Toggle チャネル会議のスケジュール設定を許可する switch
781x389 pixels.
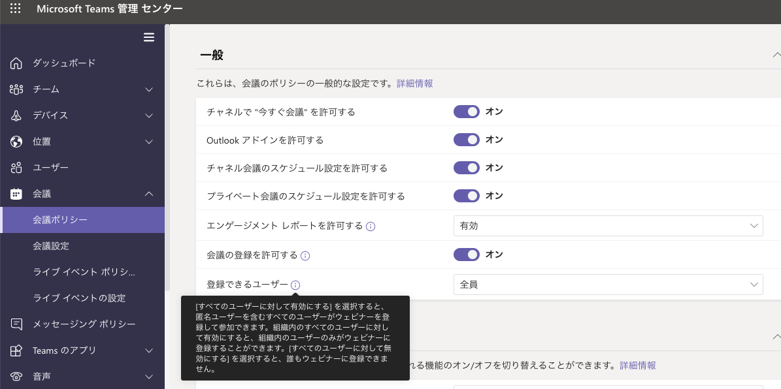466,168
